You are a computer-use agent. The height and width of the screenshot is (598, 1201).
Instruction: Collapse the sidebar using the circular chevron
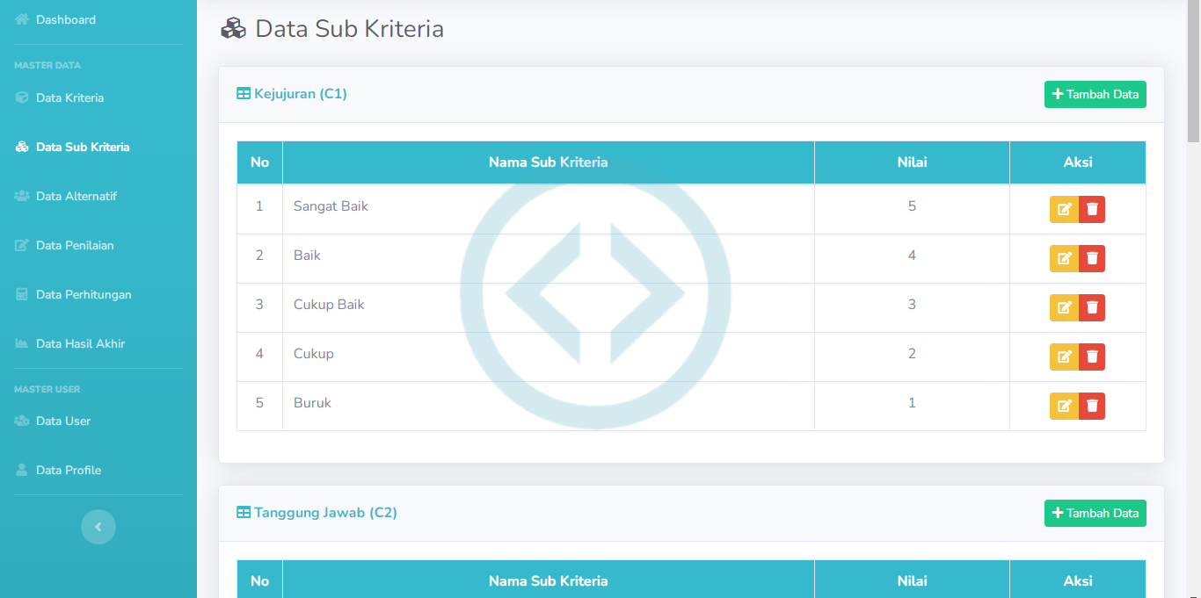coord(98,526)
